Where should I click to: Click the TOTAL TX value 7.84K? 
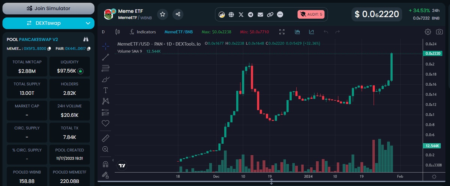point(69,137)
